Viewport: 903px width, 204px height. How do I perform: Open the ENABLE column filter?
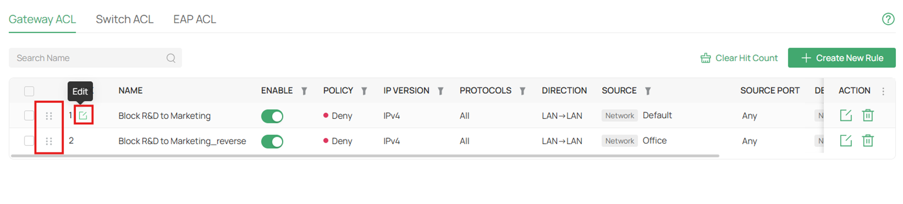[x=304, y=91]
